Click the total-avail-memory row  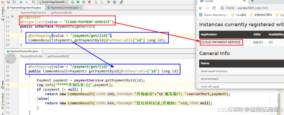click(x=241, y=71)
